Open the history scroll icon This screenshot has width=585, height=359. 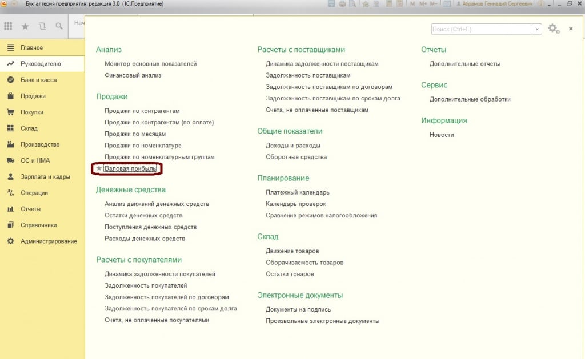[x=42, y=26]
